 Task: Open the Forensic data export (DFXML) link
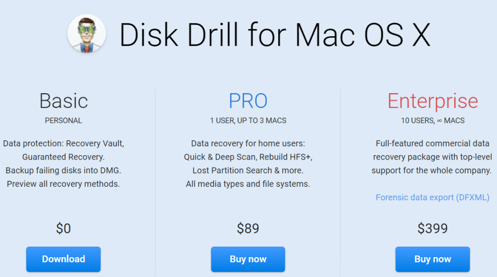click(x=432, y=197)
